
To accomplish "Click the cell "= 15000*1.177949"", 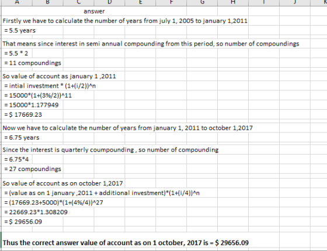I will click(x=32, y=105).
